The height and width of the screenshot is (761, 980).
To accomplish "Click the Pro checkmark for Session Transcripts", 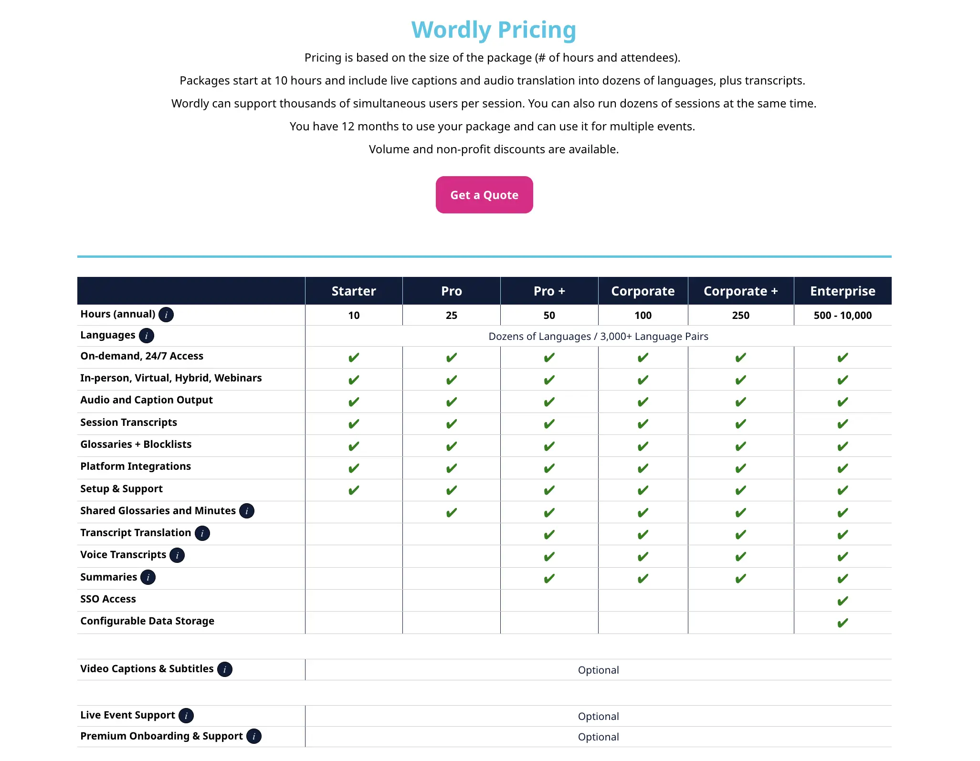I will point(451,423).
